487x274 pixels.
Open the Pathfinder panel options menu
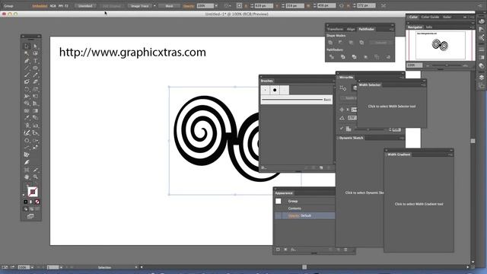(x=392, y=29)
